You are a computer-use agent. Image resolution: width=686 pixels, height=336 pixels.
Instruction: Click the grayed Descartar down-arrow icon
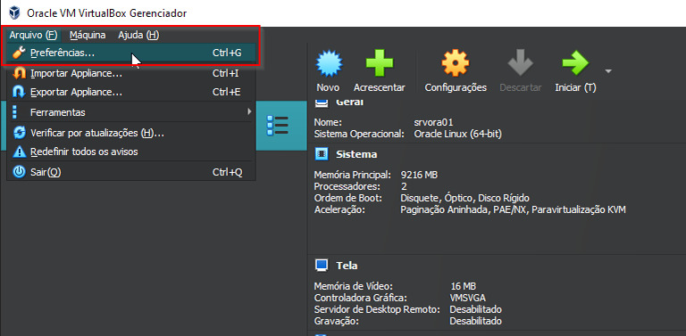pos(520,63)
